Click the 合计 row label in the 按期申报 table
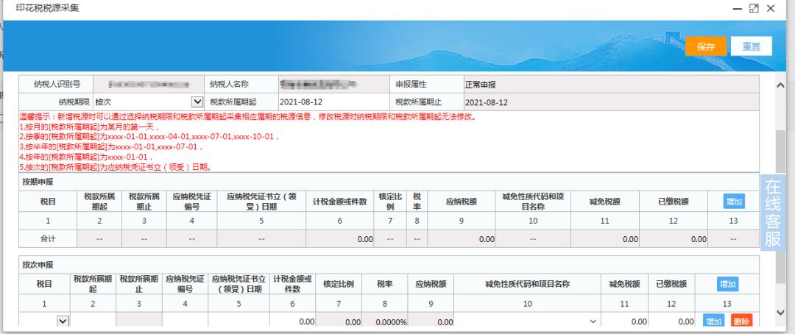 48,238
